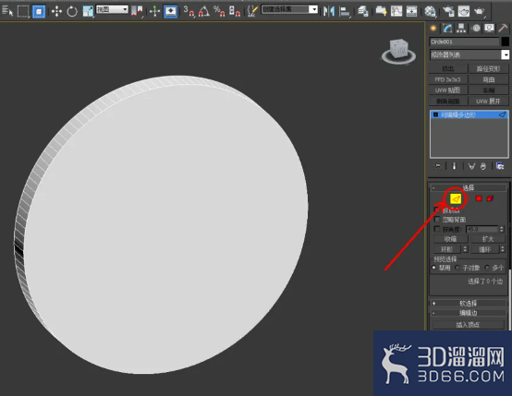Click the Render Production teapot icon
Viewport: 512px width, 396px height.
pyautogui.click(x=479, y=11)
